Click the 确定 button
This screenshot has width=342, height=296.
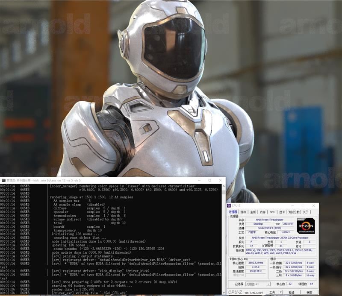point(309,292)
